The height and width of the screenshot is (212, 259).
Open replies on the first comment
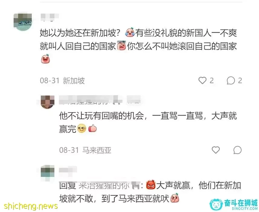pyautogui.click(x=231, y=81)
